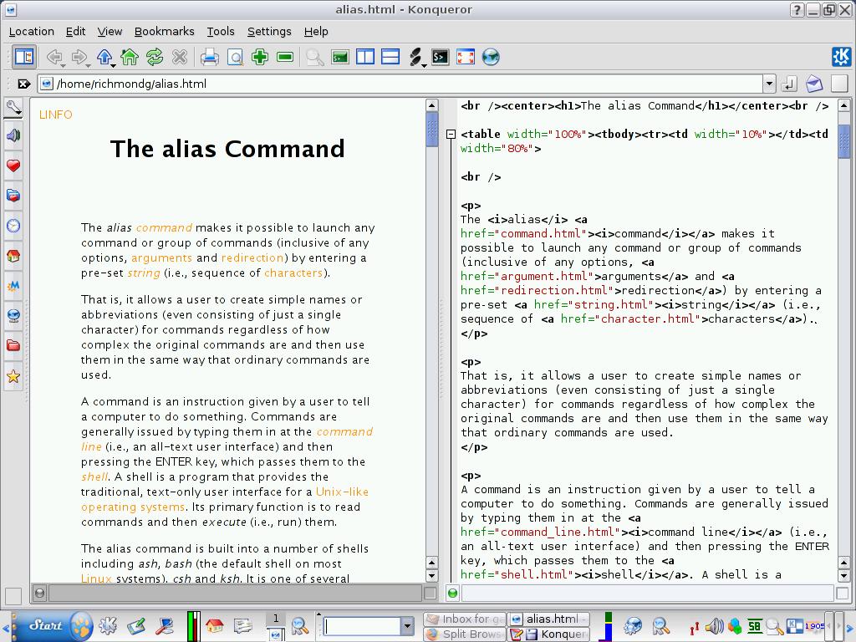Collapse the HTML source tree node

pyautogui.click(x=451, y=133)
